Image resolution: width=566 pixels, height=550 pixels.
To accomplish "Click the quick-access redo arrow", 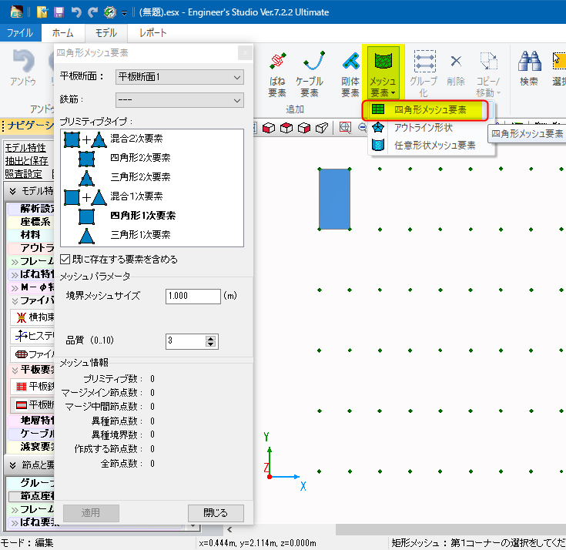I will point(92,12).
